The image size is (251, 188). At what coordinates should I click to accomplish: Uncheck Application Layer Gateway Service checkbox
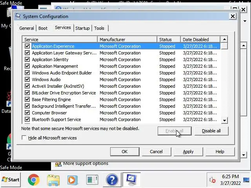pos(27,53)
